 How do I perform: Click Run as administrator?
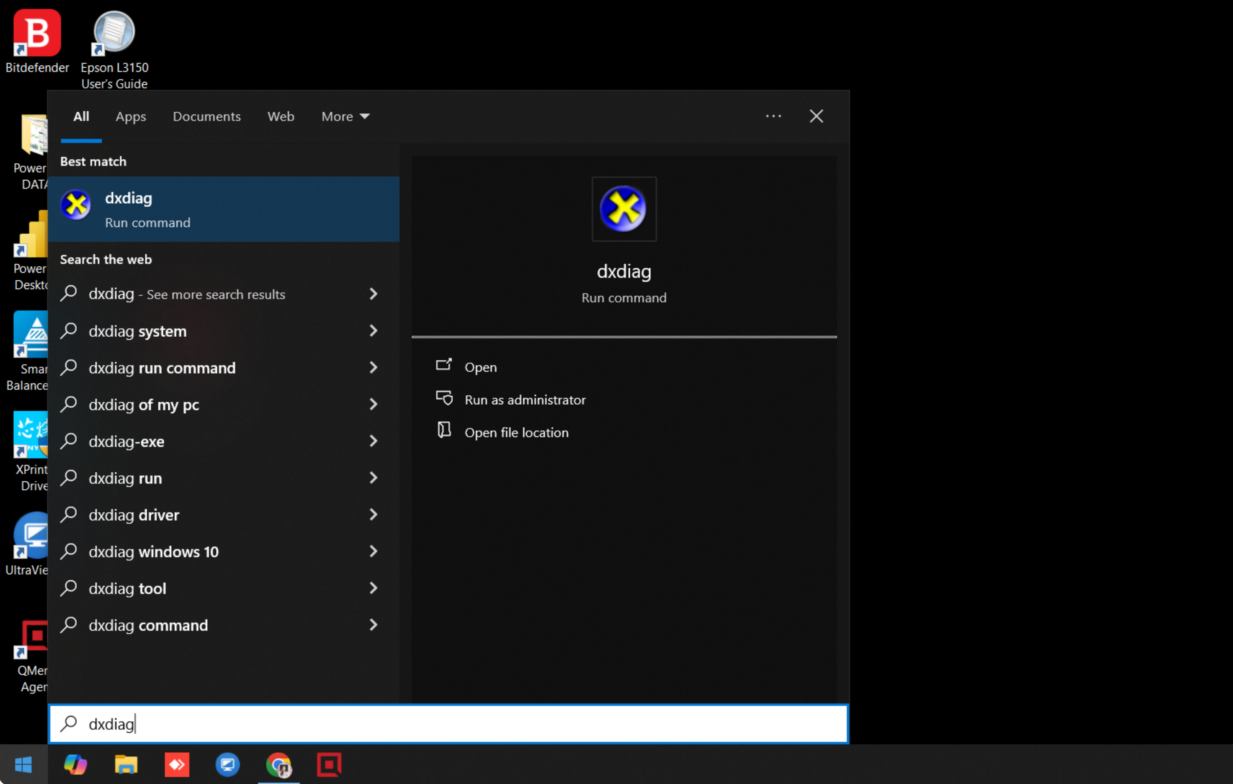pos(524,400)
